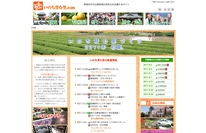Open the 観光 sightseeing navigation banner
Screen dimensions: 206x133
(46, 19)
